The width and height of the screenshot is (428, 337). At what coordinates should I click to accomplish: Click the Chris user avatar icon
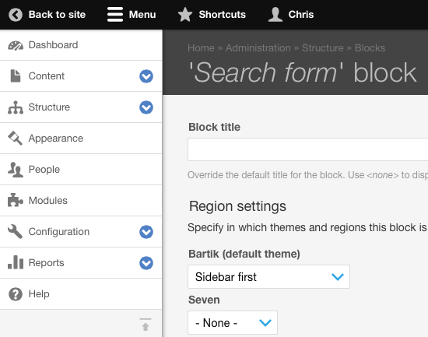(275, 15)
